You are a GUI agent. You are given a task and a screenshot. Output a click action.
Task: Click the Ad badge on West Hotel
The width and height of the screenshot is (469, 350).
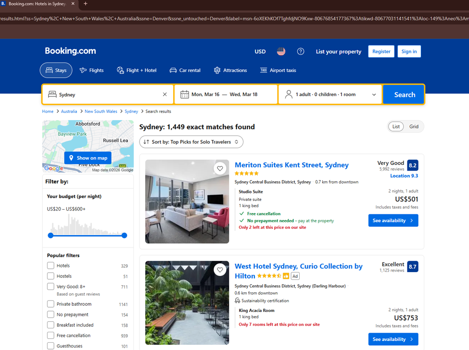pos(295,276)
